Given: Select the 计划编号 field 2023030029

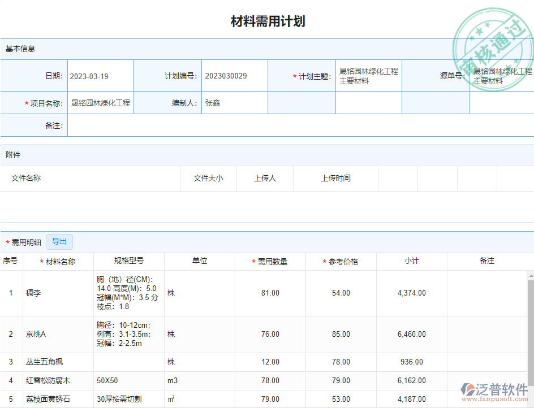Looking at the screenshot, I should coord(234,76).
